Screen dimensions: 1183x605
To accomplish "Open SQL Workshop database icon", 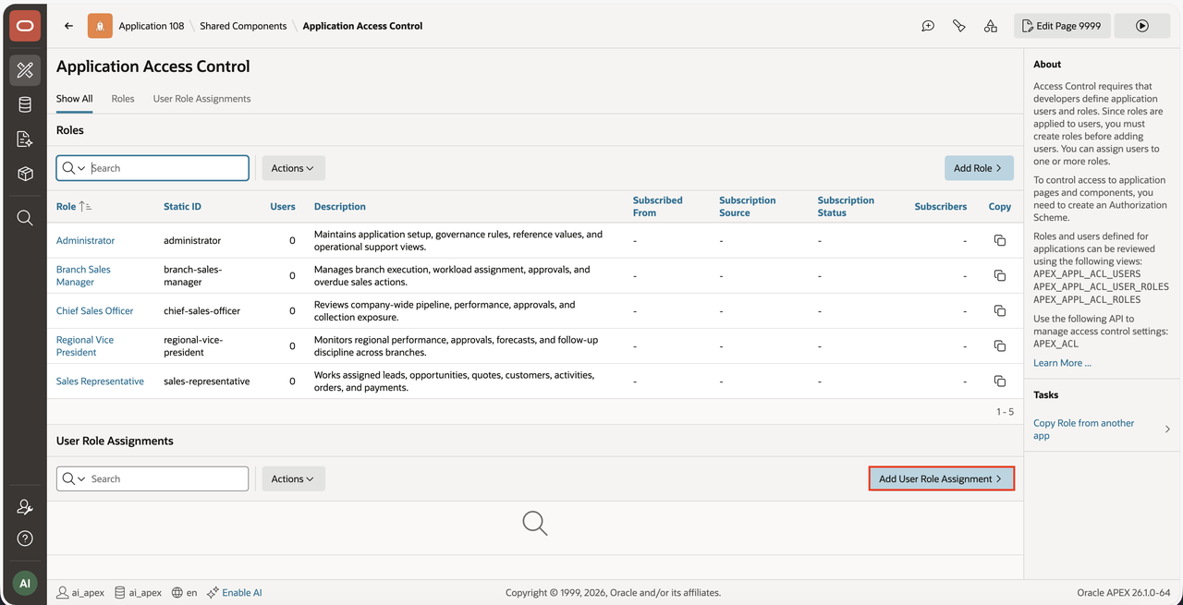I will click(25, 104).
